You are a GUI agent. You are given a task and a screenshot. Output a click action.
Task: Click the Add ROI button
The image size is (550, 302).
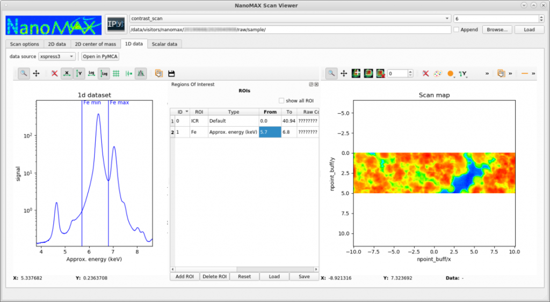click(x=185, y=276)
